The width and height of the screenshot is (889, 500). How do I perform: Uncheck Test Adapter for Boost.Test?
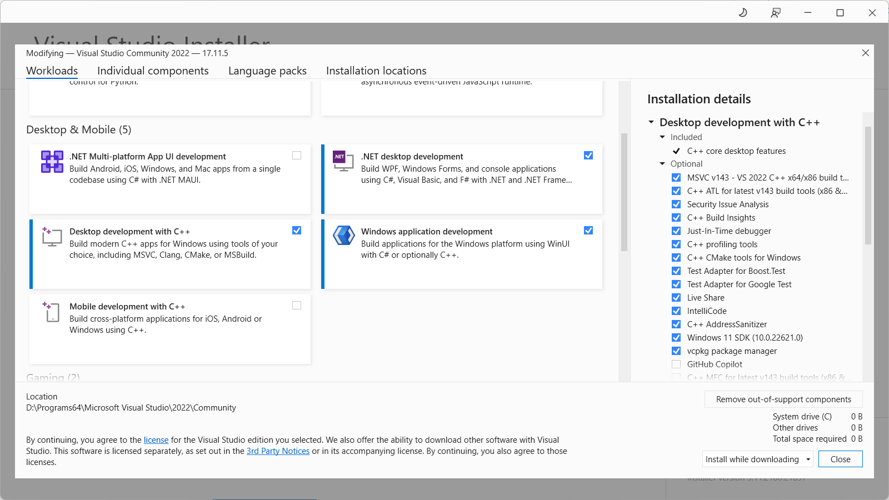(x=676, y=271)
